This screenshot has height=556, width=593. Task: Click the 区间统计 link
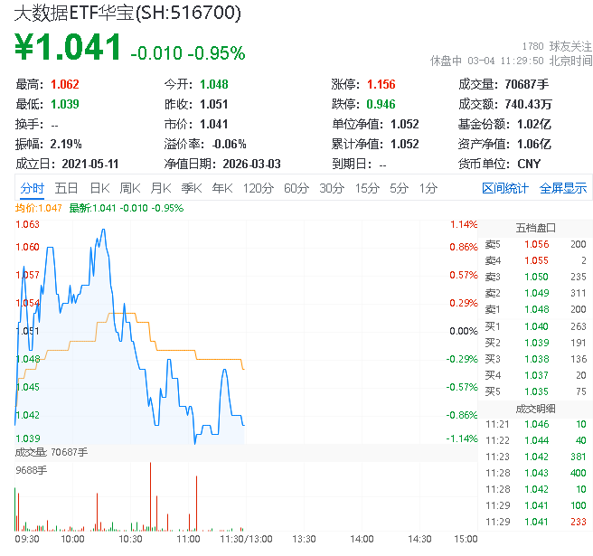click(505, 188)
